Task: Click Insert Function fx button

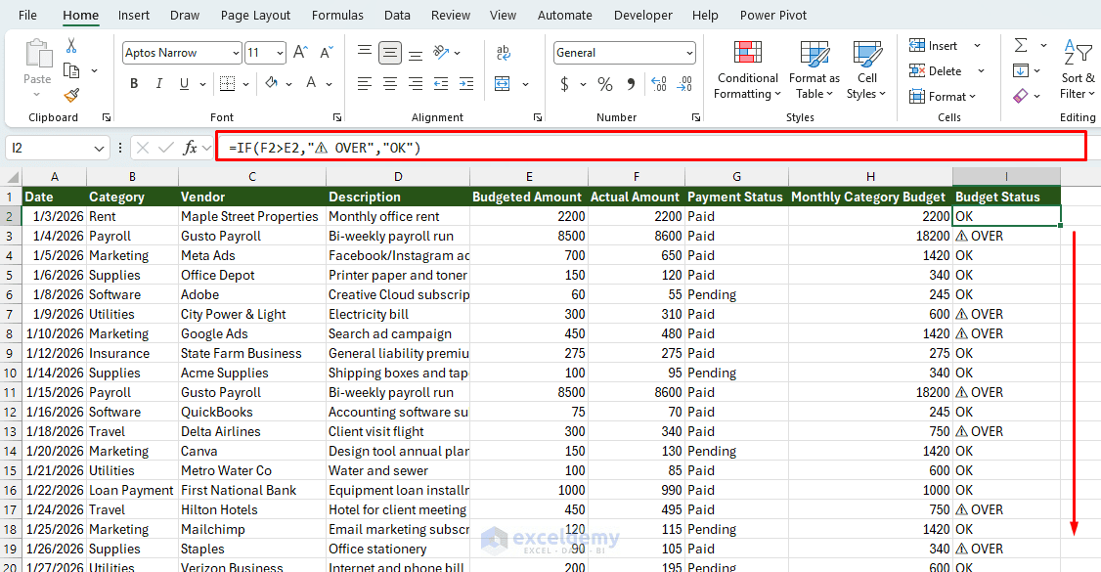Action: tap(190, 148)
